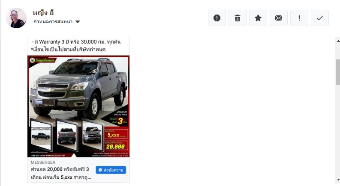Mark conversation as done with checkmark

pos(320,18)
